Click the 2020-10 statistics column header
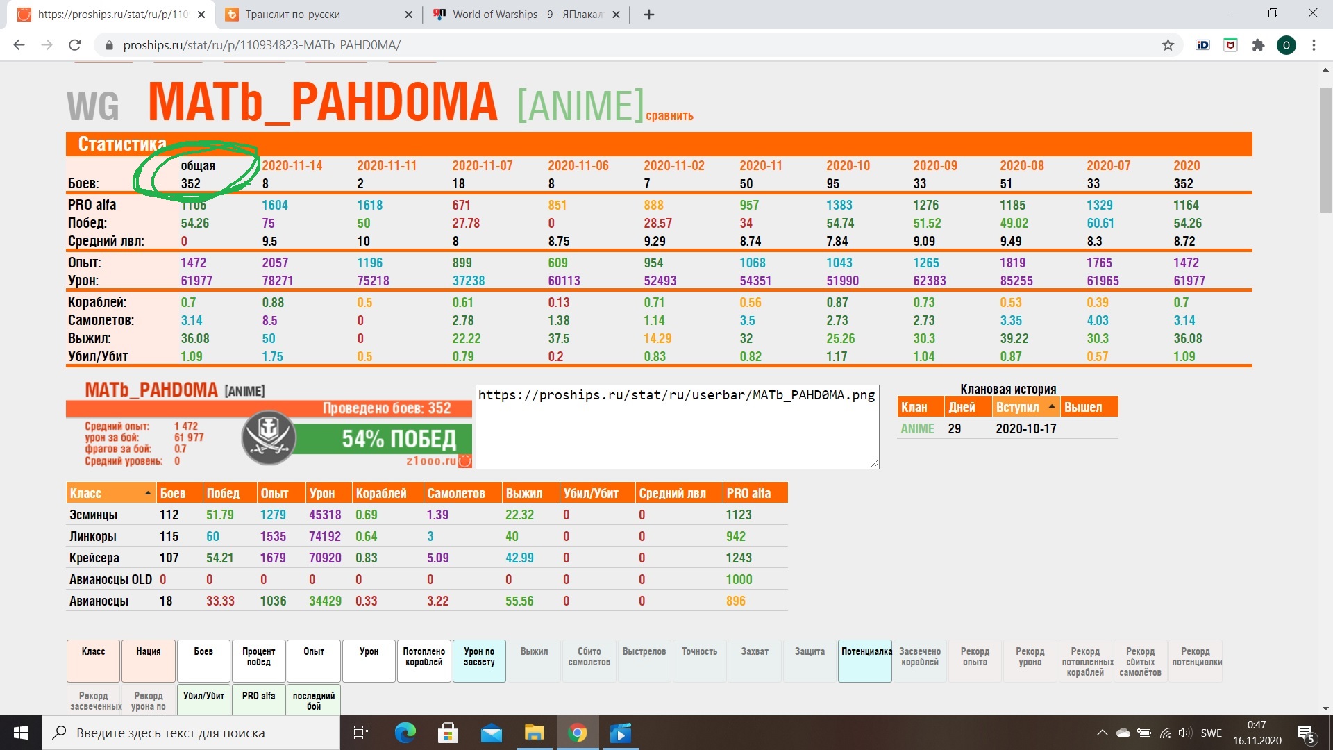The width and height of the screenshot is (1333, 750). (x=848, y=166)
